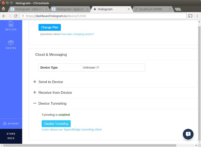This screenshot has height=147, width=201.
Task: Close the Hologram - SSH tab
Action: [46, 9]
